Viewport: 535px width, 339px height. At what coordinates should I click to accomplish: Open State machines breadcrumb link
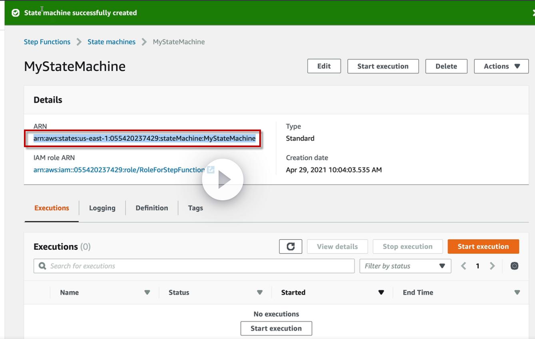111,42
